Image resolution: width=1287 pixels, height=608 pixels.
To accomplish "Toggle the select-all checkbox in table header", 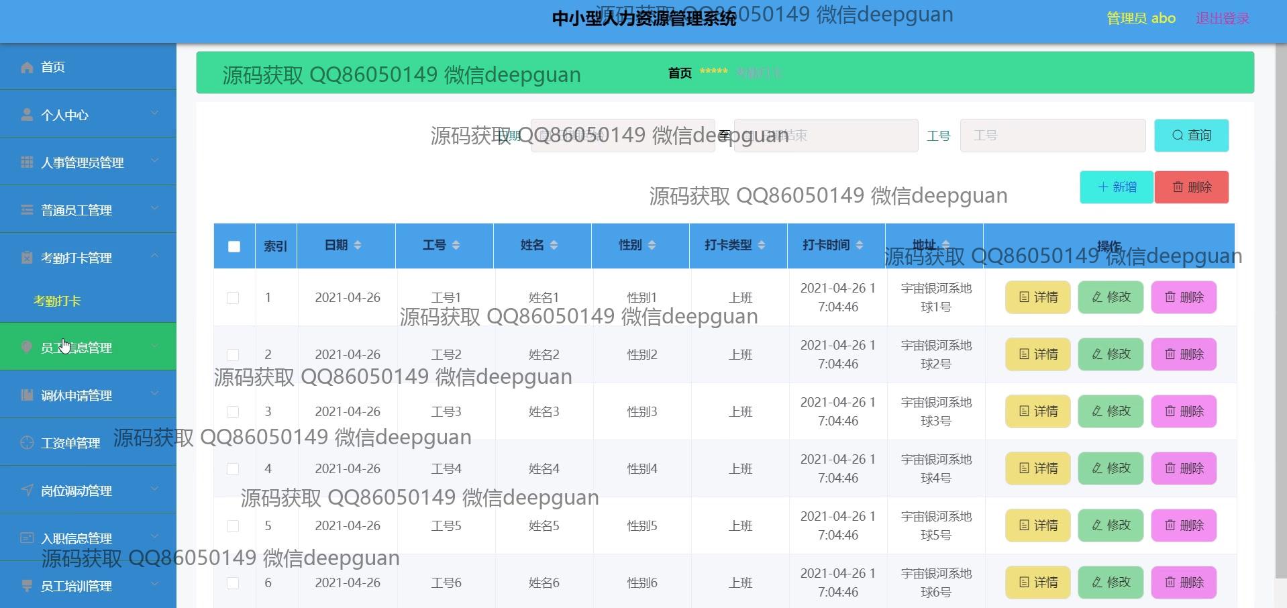I will click(x=234, y=246).
